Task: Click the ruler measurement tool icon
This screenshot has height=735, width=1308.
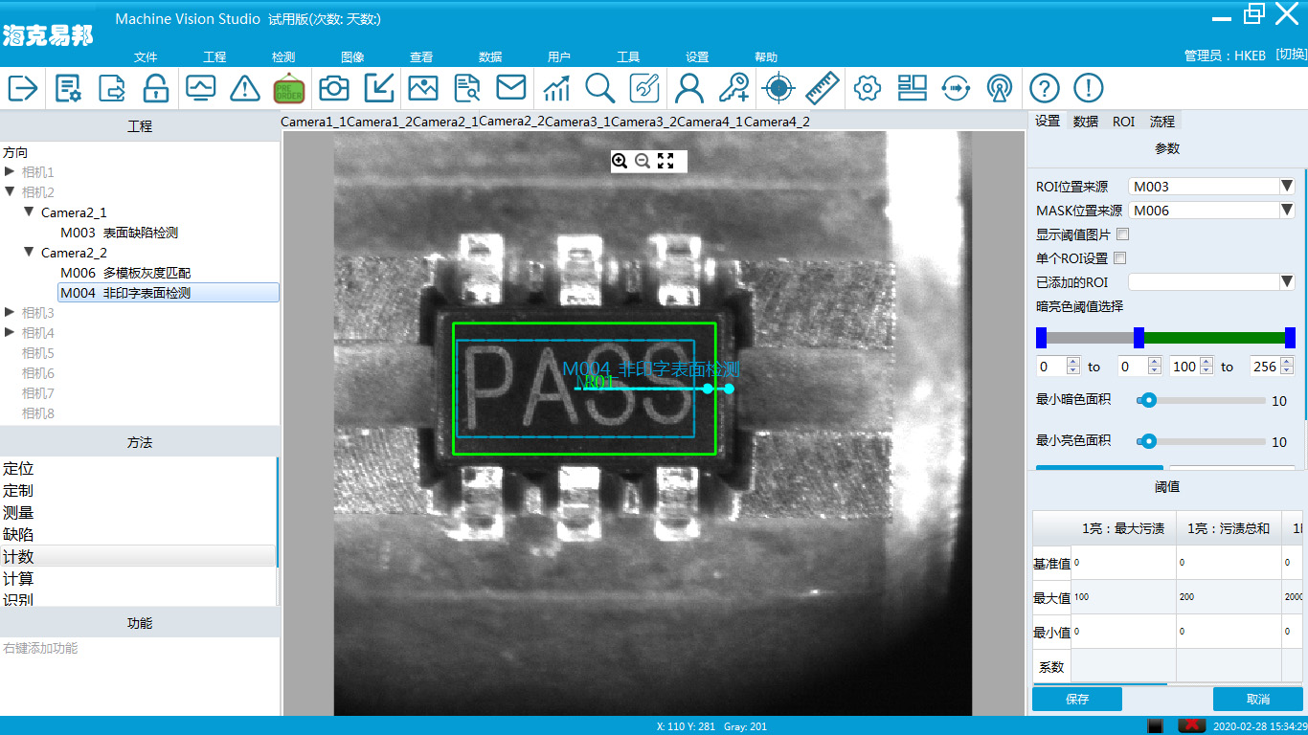Action: (x=822, y=88)
